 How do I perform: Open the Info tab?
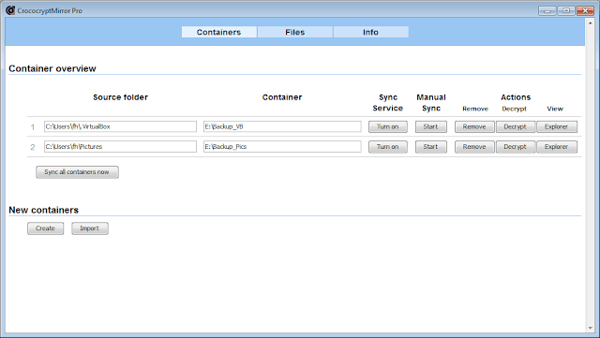point(370,32)
